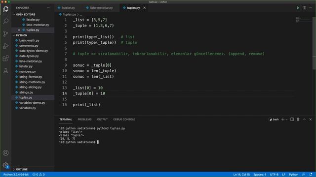Screen dimensions: 316x177
Task: Expand the Outline section
Action: 22,169
